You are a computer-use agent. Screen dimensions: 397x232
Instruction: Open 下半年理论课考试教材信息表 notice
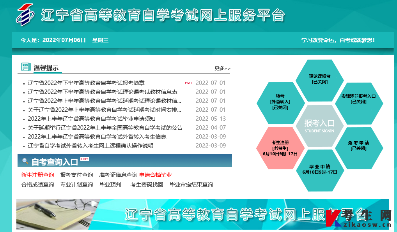point(103,92)
